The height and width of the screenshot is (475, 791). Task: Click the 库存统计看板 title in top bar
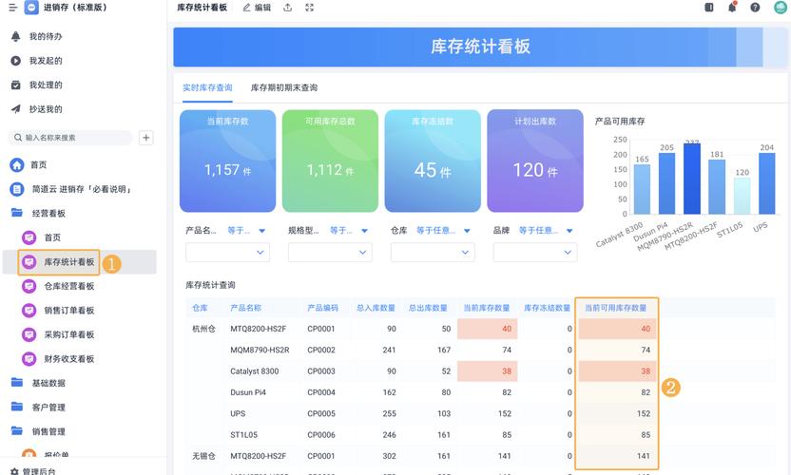[202, 8]
